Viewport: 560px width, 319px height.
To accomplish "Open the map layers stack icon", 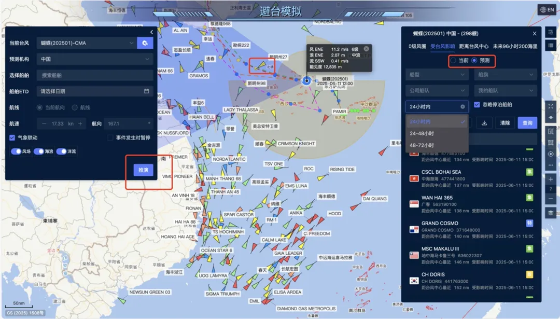I will (550, 213).
